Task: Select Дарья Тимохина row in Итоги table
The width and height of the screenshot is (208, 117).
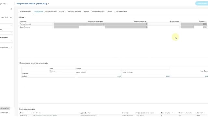Action: pos(113,27)
